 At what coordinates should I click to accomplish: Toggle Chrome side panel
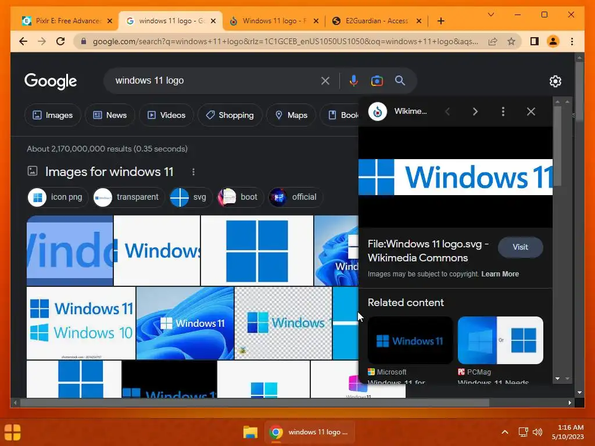[x=535, y=41]
